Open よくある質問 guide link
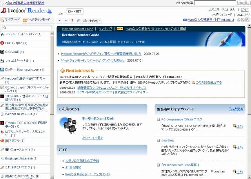The height and width of the screenshot is (179, 251). (x=73, y=168)
